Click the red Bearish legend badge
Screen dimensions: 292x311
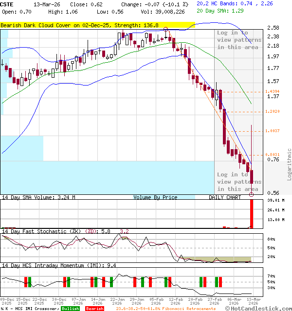[95, 308]
